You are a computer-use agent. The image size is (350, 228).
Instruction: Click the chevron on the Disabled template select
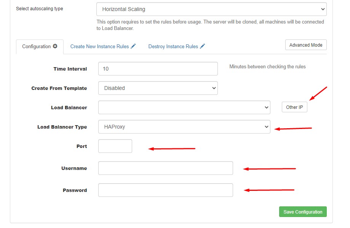pos(214,88)
